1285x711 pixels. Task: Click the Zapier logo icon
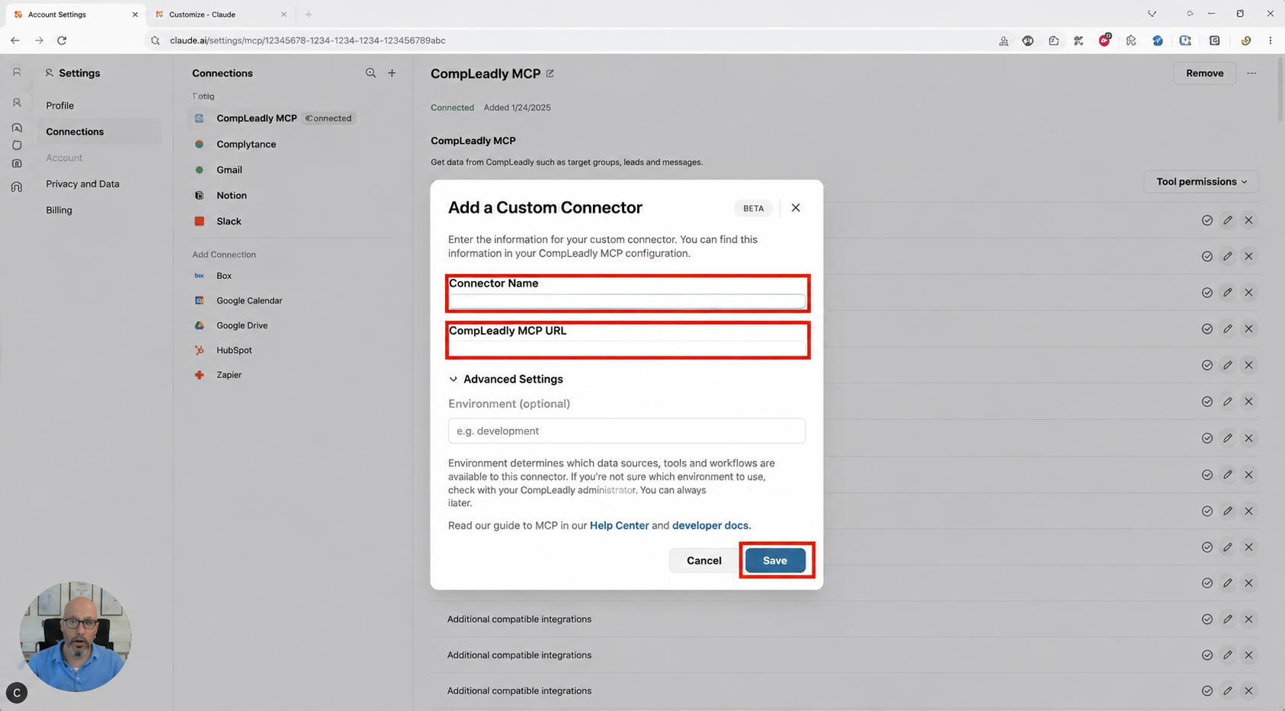click(199, 375)
